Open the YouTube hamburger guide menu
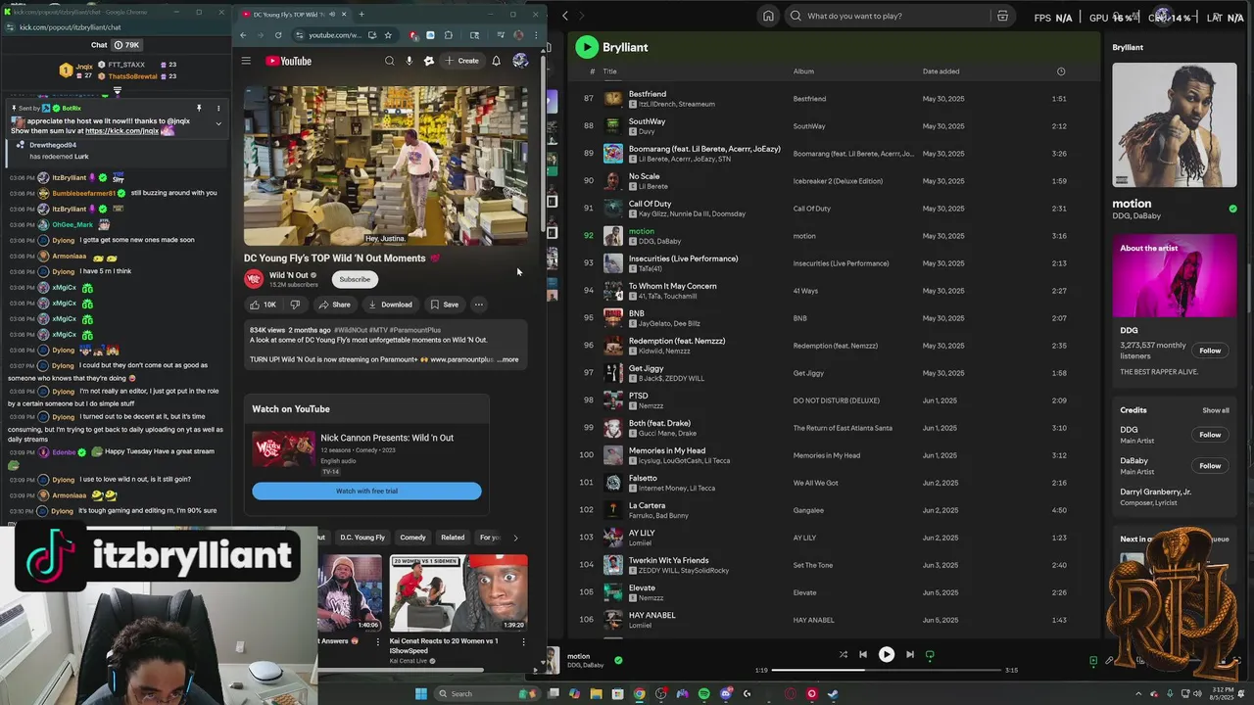This screenshot has height=705, width=1254. (x=246, y=61)
